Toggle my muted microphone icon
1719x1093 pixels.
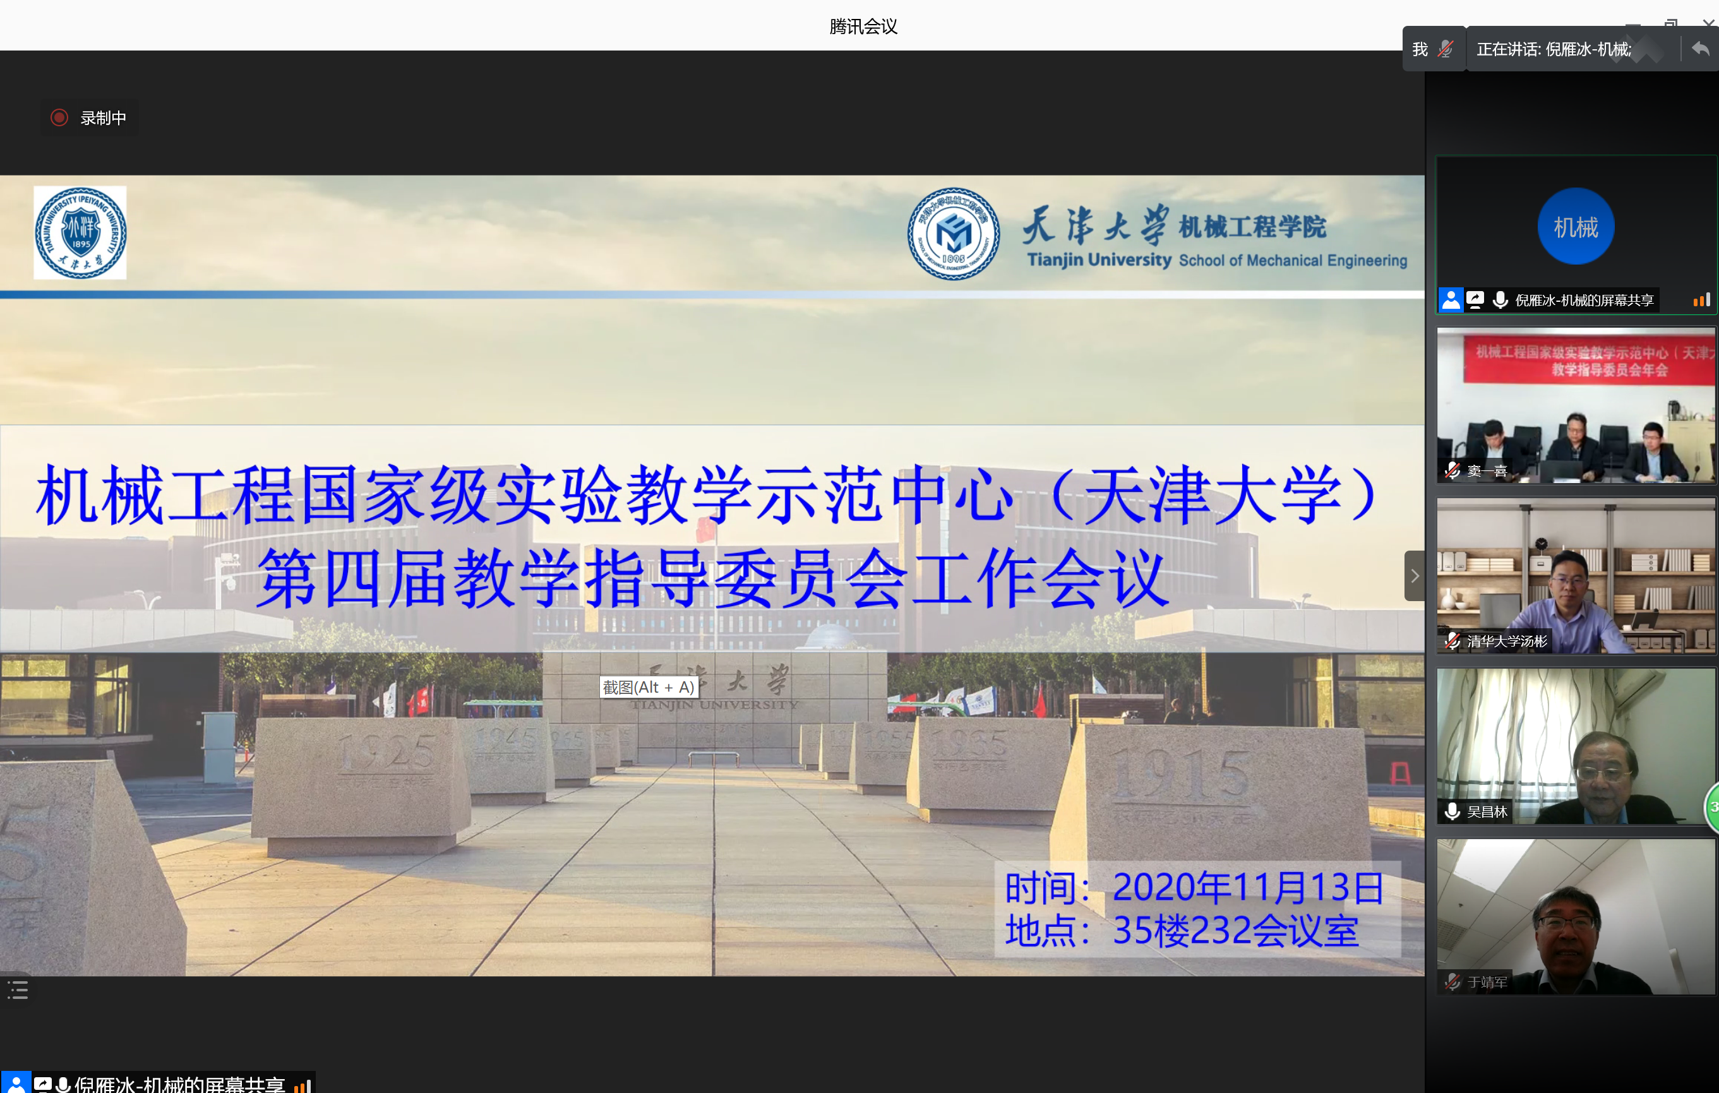pos(1446,49)
